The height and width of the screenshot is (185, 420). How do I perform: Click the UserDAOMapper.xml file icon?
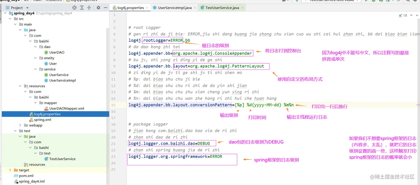(x=46, y=108)
